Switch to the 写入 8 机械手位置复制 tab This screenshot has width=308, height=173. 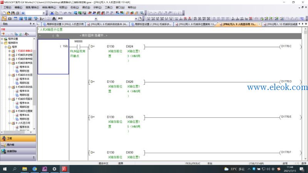click(196, 24)
